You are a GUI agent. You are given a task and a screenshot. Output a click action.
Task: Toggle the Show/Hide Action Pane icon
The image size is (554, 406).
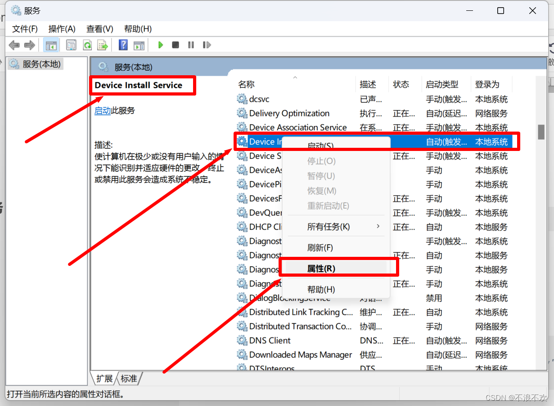[139, 45]
